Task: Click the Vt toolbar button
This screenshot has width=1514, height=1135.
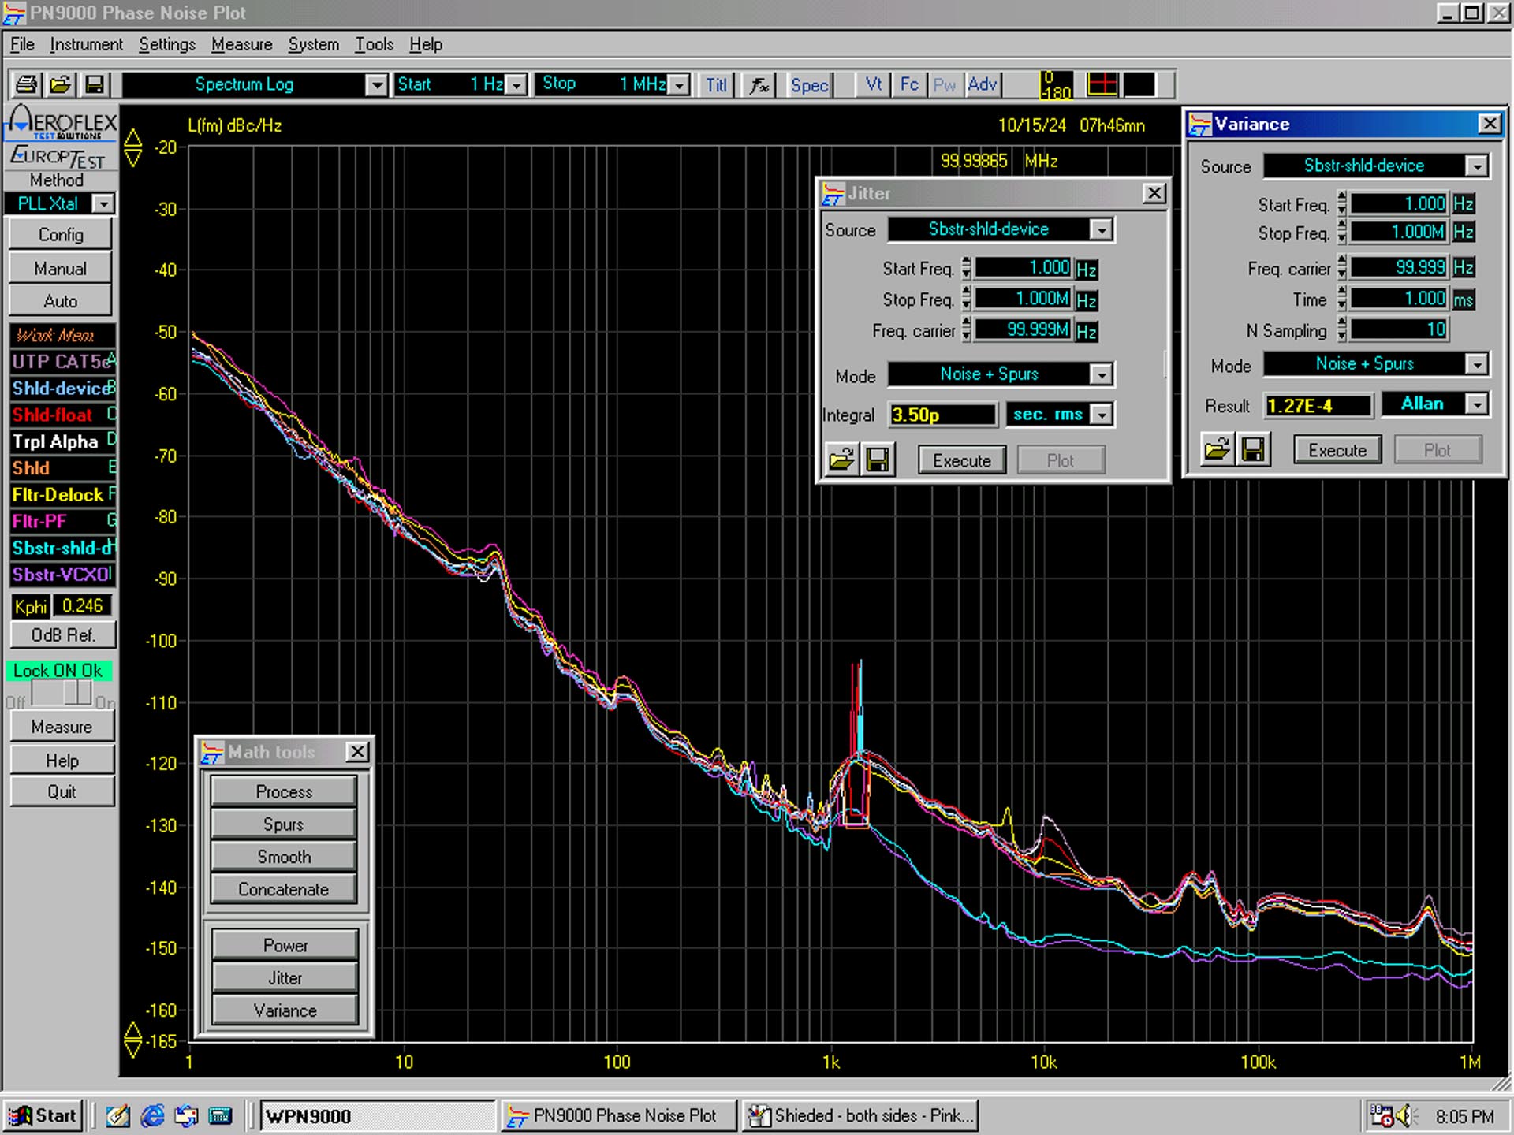Action: coord(874,84)
